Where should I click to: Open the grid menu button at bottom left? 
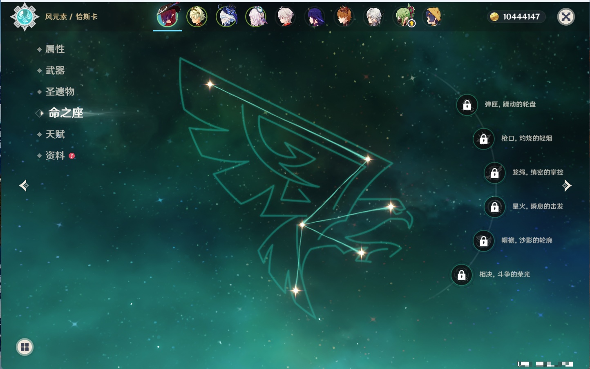25,347
